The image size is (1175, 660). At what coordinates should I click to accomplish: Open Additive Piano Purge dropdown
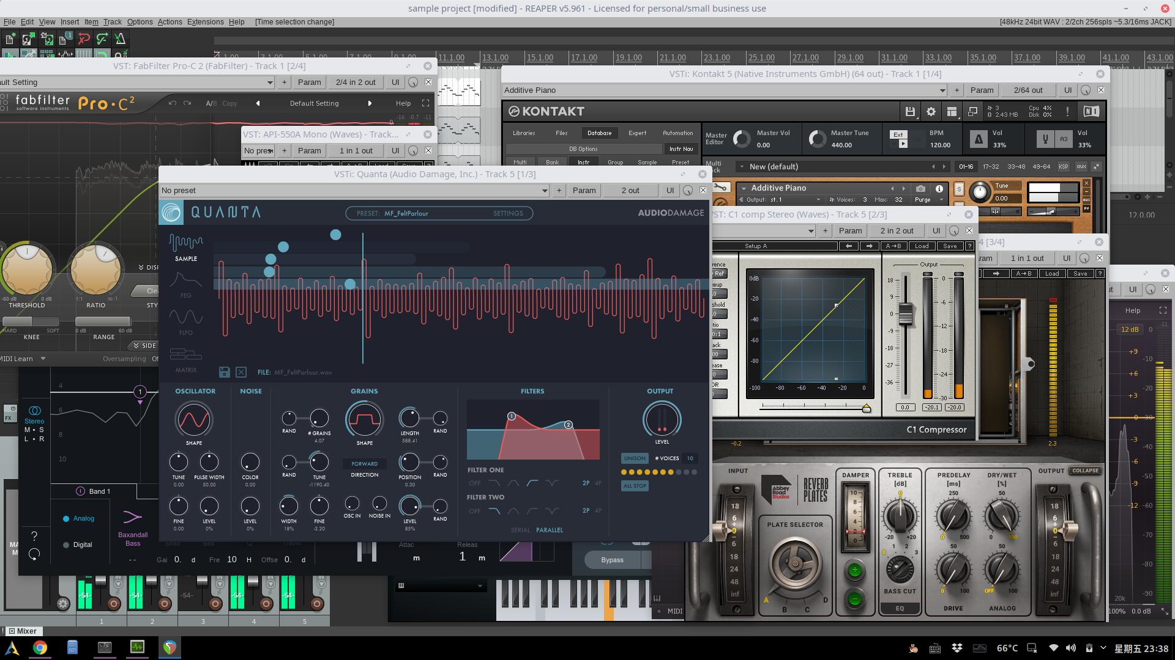click(929, 200)
